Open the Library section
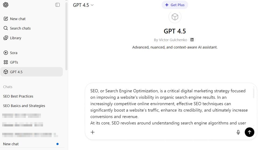 tap(15, 38)
